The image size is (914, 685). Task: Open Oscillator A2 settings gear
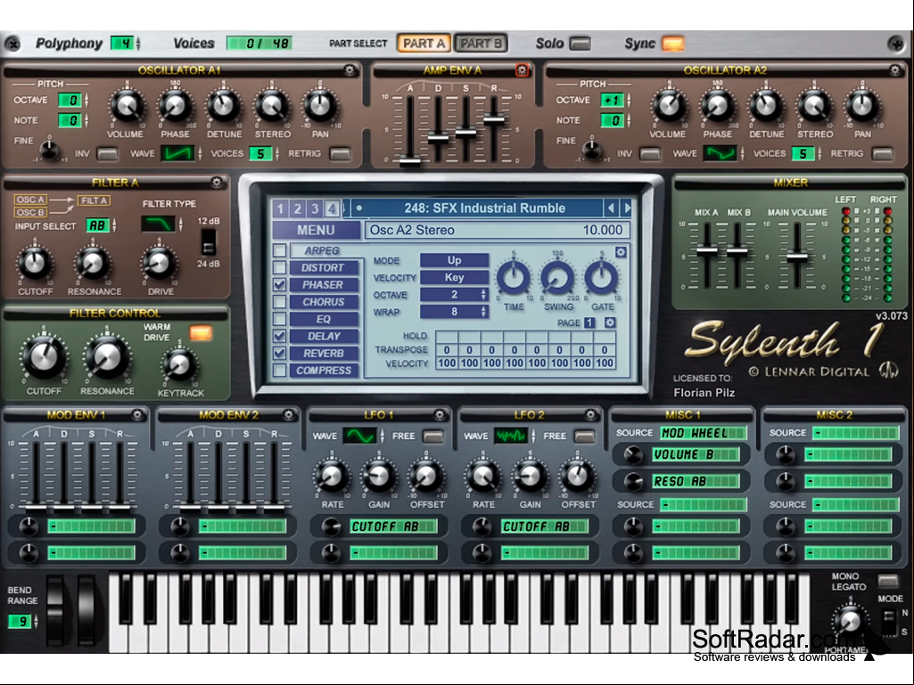[894, 70]
